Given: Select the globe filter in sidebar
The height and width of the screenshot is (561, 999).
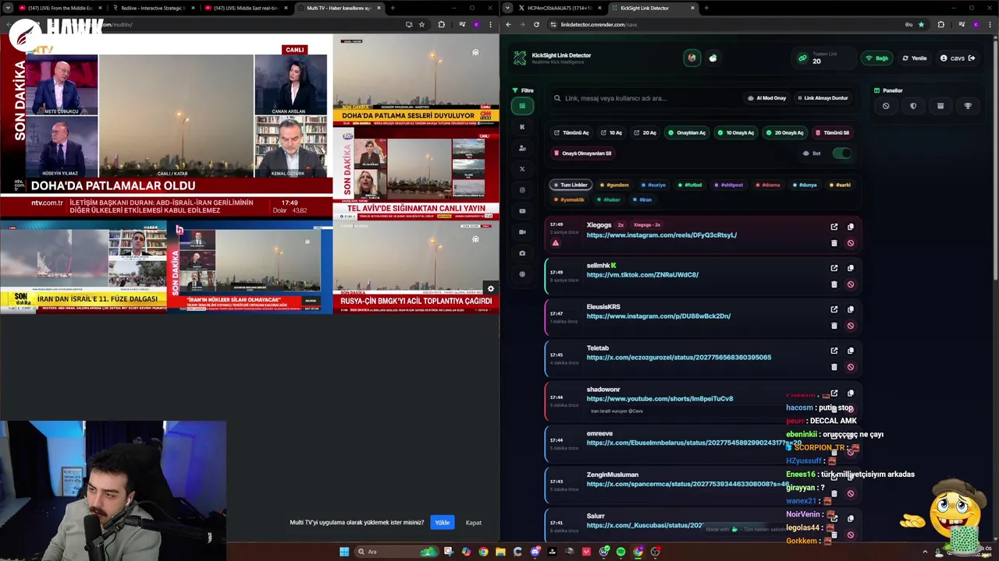Looking at the screenshot, I should pos(522,274).
